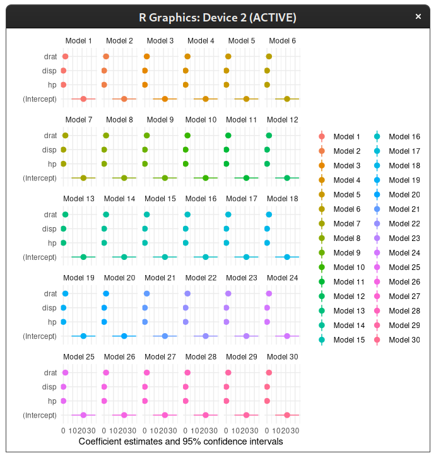The height and width of the screenshot is (458, 436).
Task: Click the 'R Graphics: Device 2 (ACTIVE)' title
Action: click(x=218, y=18)
